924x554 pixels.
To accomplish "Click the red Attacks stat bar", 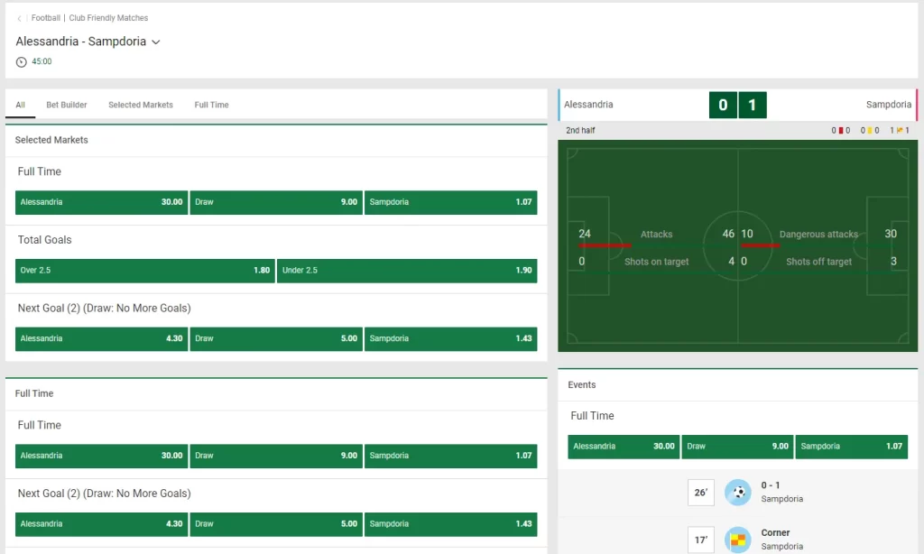I will click(605, 245).
